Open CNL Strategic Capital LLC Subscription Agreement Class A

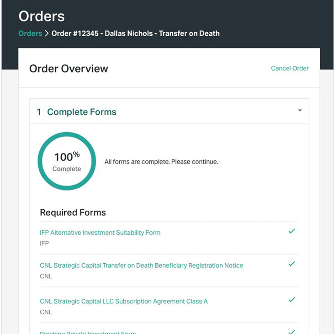coord(124,302)
